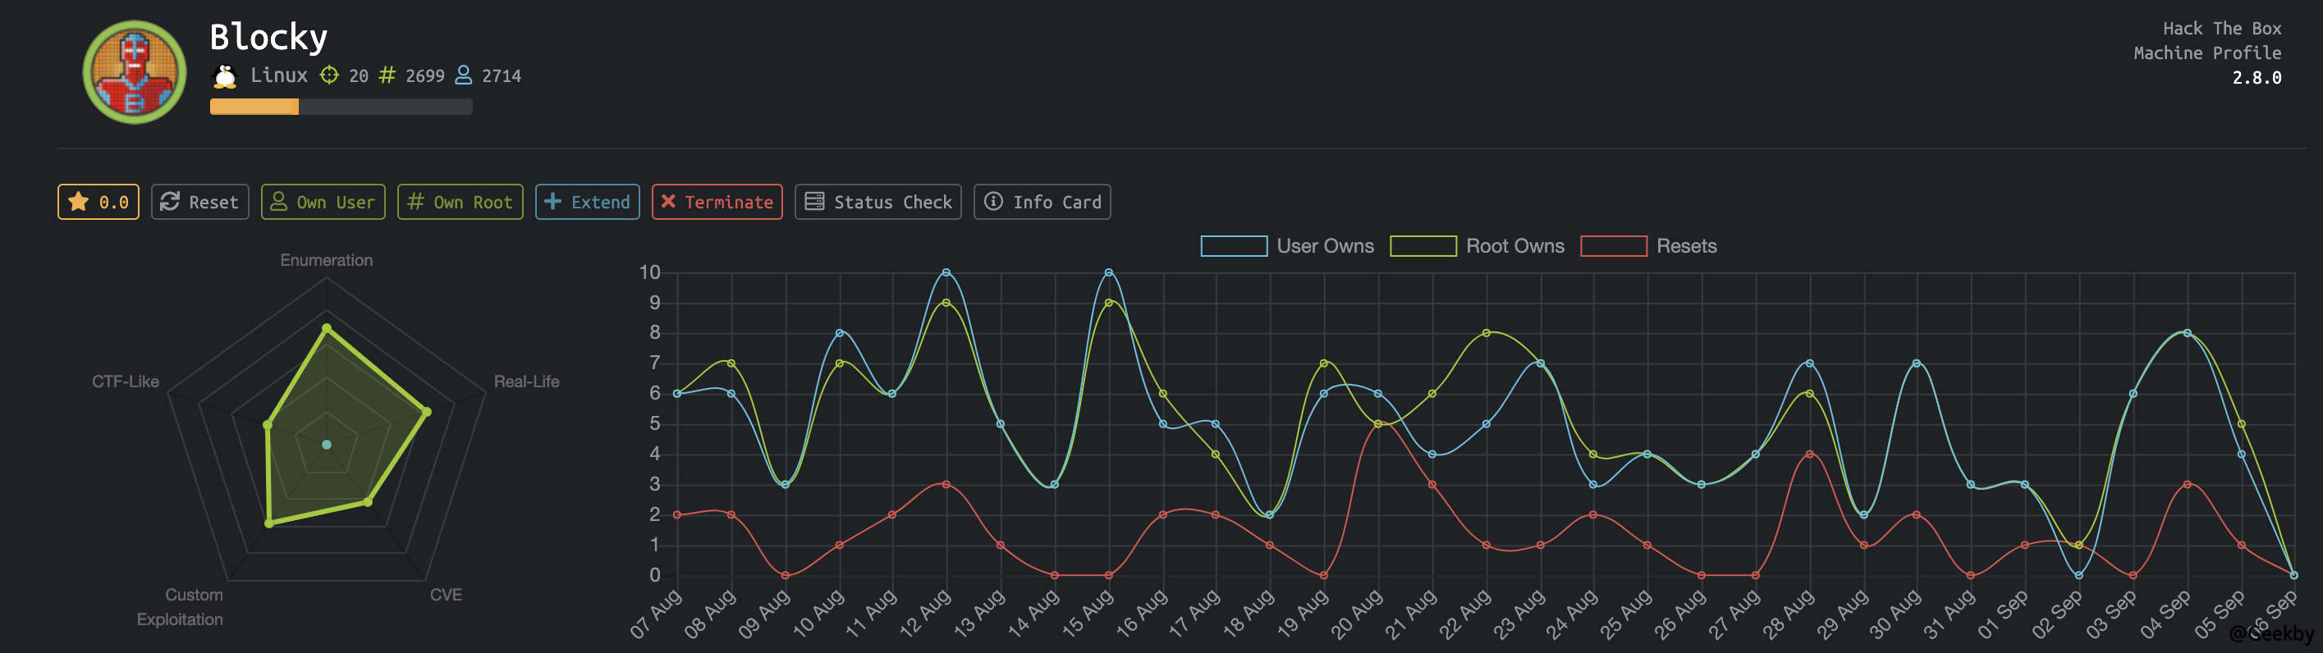The width and height of the screenshot is (2323, 653).
Task: Click the Linux penguin icon
Action: click(225, 75)
